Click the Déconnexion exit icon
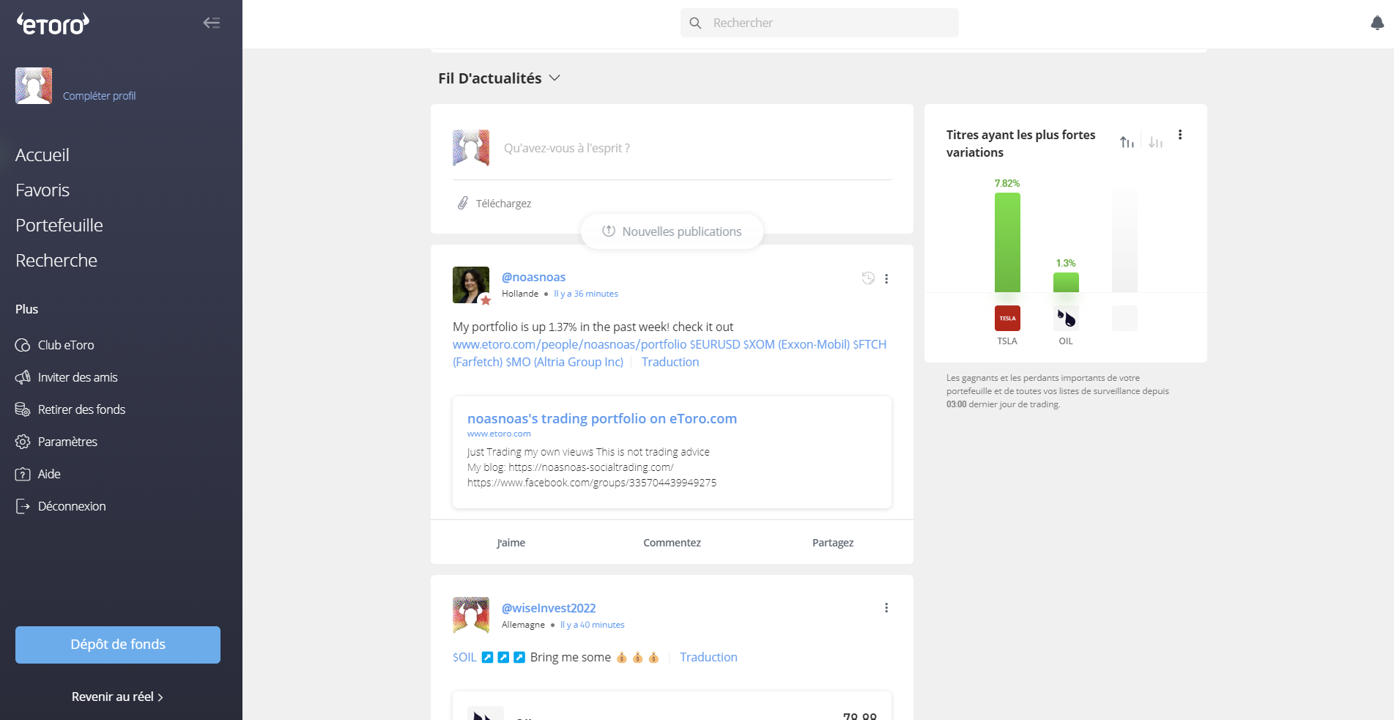Screen dimensions: 1394x720 (23, 506)
